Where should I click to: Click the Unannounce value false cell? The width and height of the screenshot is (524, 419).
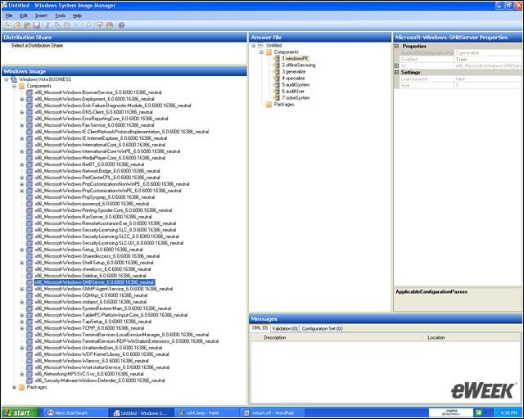pos(487,79)
